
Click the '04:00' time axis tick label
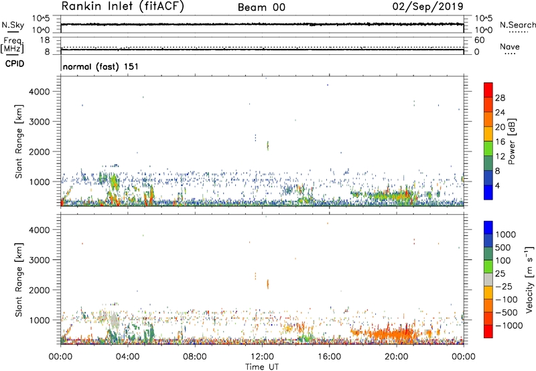click(128, 357)
